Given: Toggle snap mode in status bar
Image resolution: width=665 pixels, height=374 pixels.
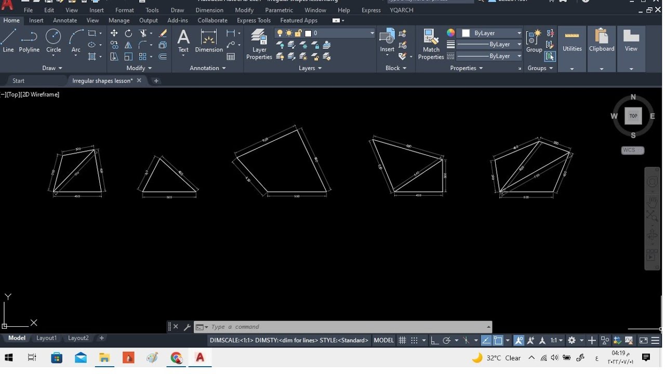Looking at the screenshot, I should [x=414, y=341].
